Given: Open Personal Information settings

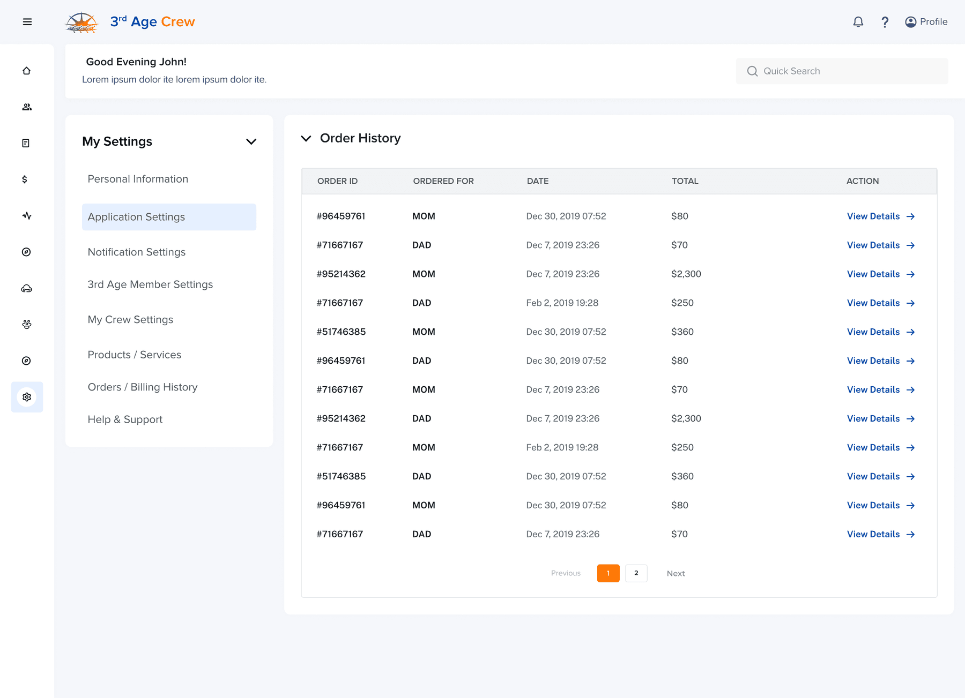Looking at the screenshot, I should (138, 179).
